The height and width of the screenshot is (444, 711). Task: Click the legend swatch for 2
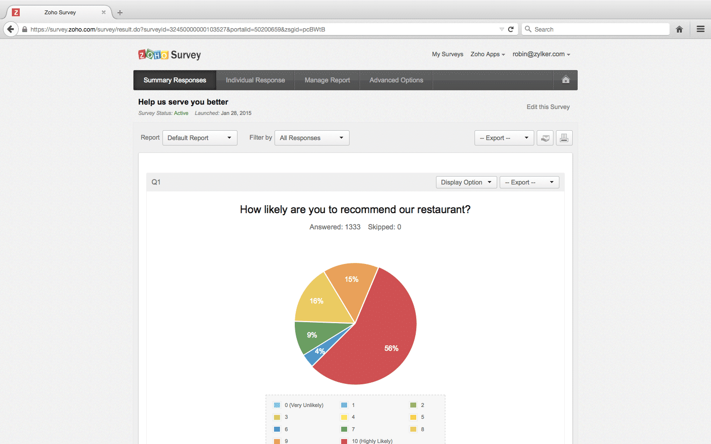pyautogui.click(x=413, y=405)
